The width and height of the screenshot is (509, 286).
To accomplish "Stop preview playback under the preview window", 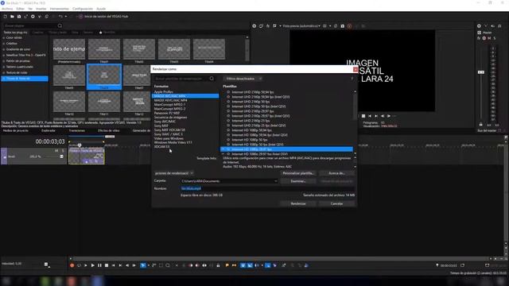I will (363, 116).
